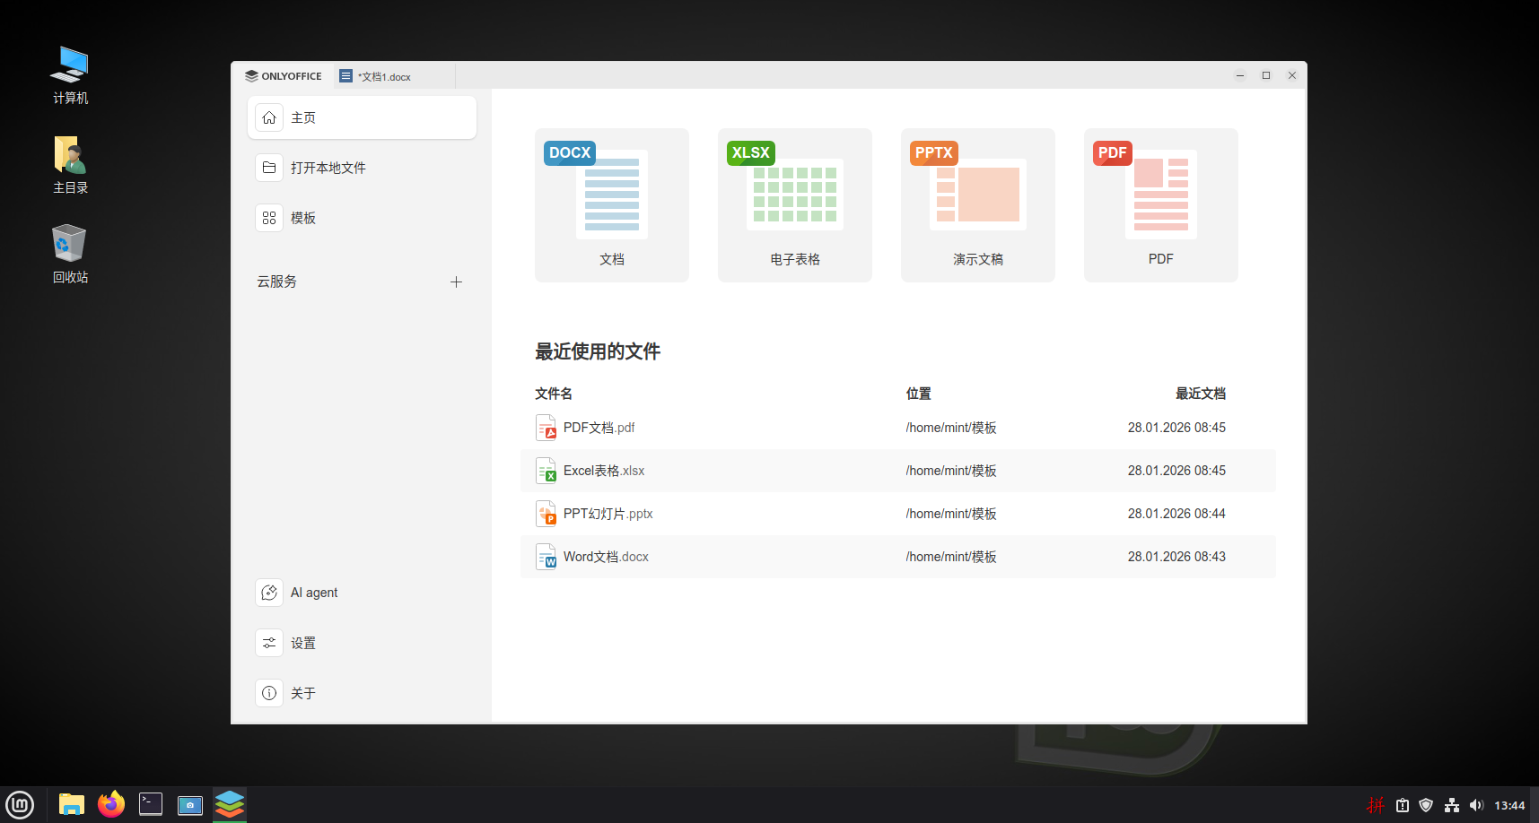This screenshot has height=823, width=1539.
Task: Adjust system volume from the speaker tray icon
Action: coord(1478,804)
